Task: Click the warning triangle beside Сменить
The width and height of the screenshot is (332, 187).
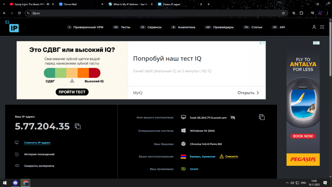Action: 221,156
